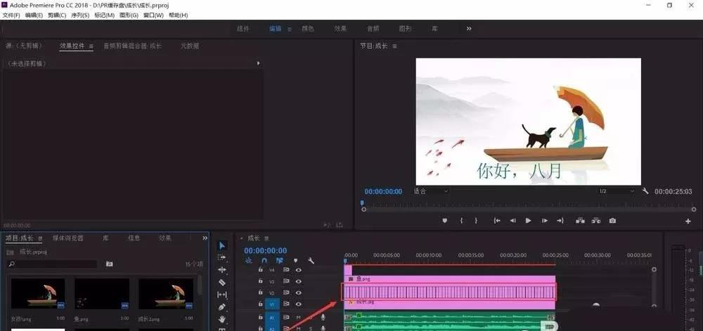This screenshot has height=331, width=703.
Task: Open Program monitor button editor plus
Action: [x=688, y=221]
